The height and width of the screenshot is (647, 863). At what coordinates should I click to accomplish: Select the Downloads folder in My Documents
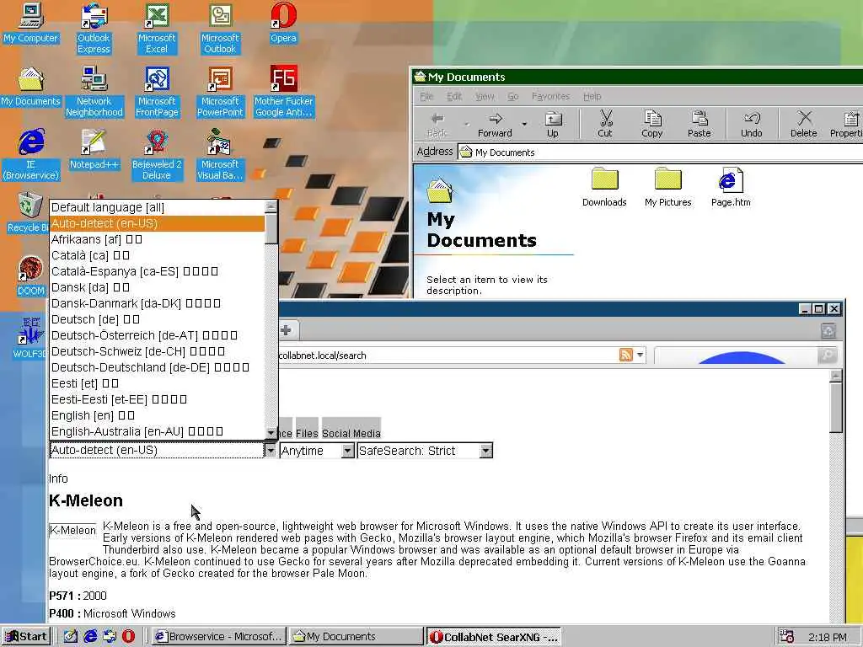(x=604, y=188)
